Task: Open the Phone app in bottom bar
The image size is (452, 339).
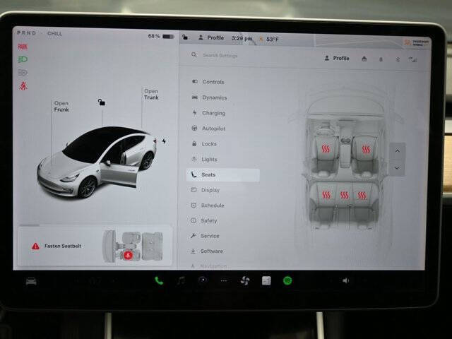Action: (159, 280)
